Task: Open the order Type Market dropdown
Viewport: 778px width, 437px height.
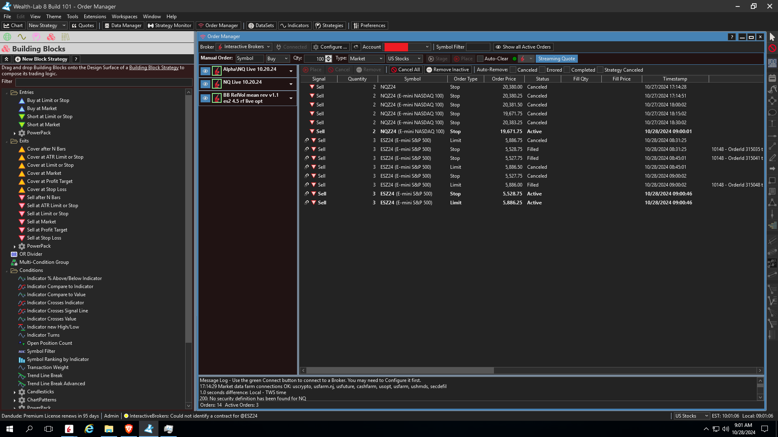Action: tap(366, 59)
